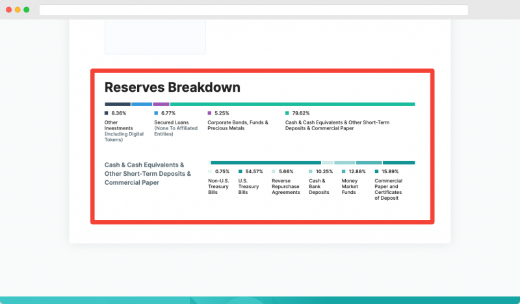Click the green maximize window button
520x304 pixels.
point(27,10)
